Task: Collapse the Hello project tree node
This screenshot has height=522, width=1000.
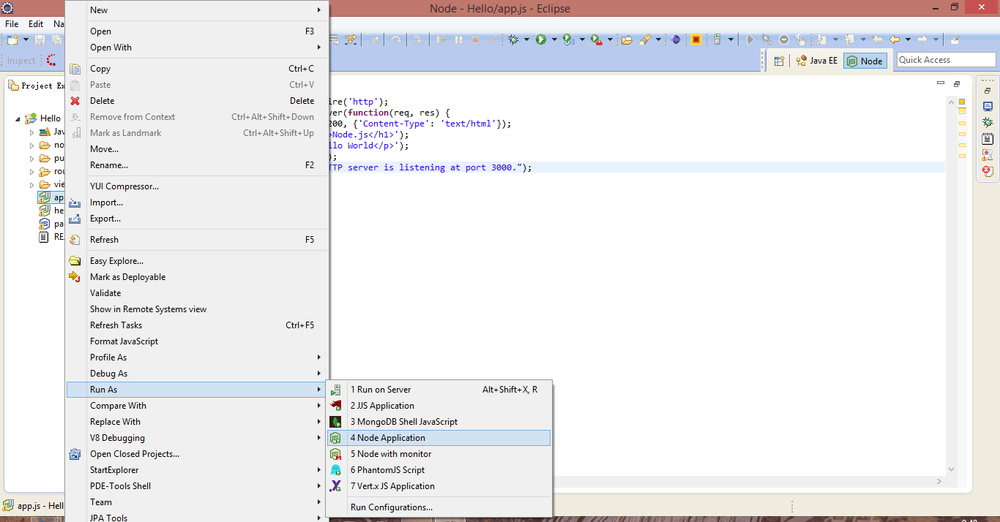Action: click(18, 118)
